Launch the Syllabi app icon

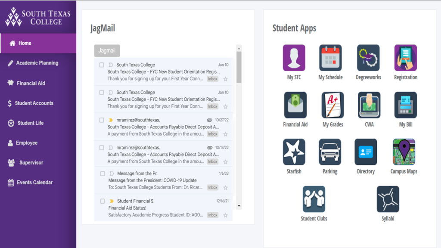coord(388,199)
